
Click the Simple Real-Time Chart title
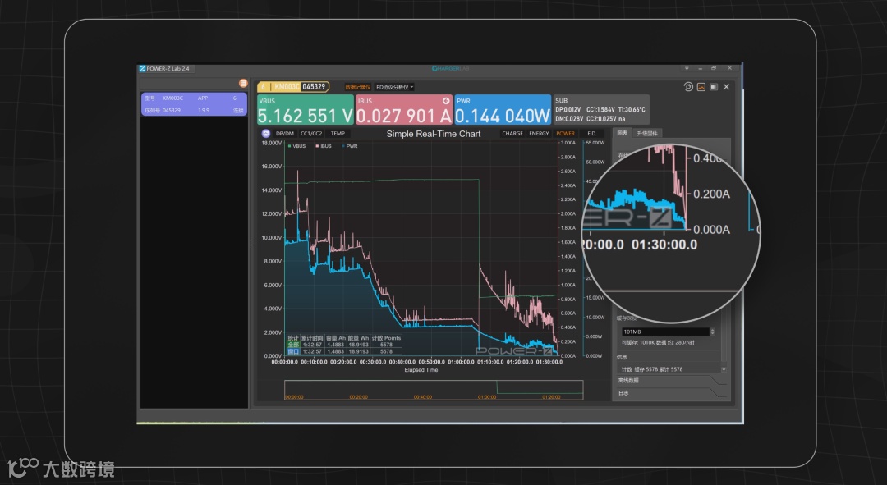point(434,134)
